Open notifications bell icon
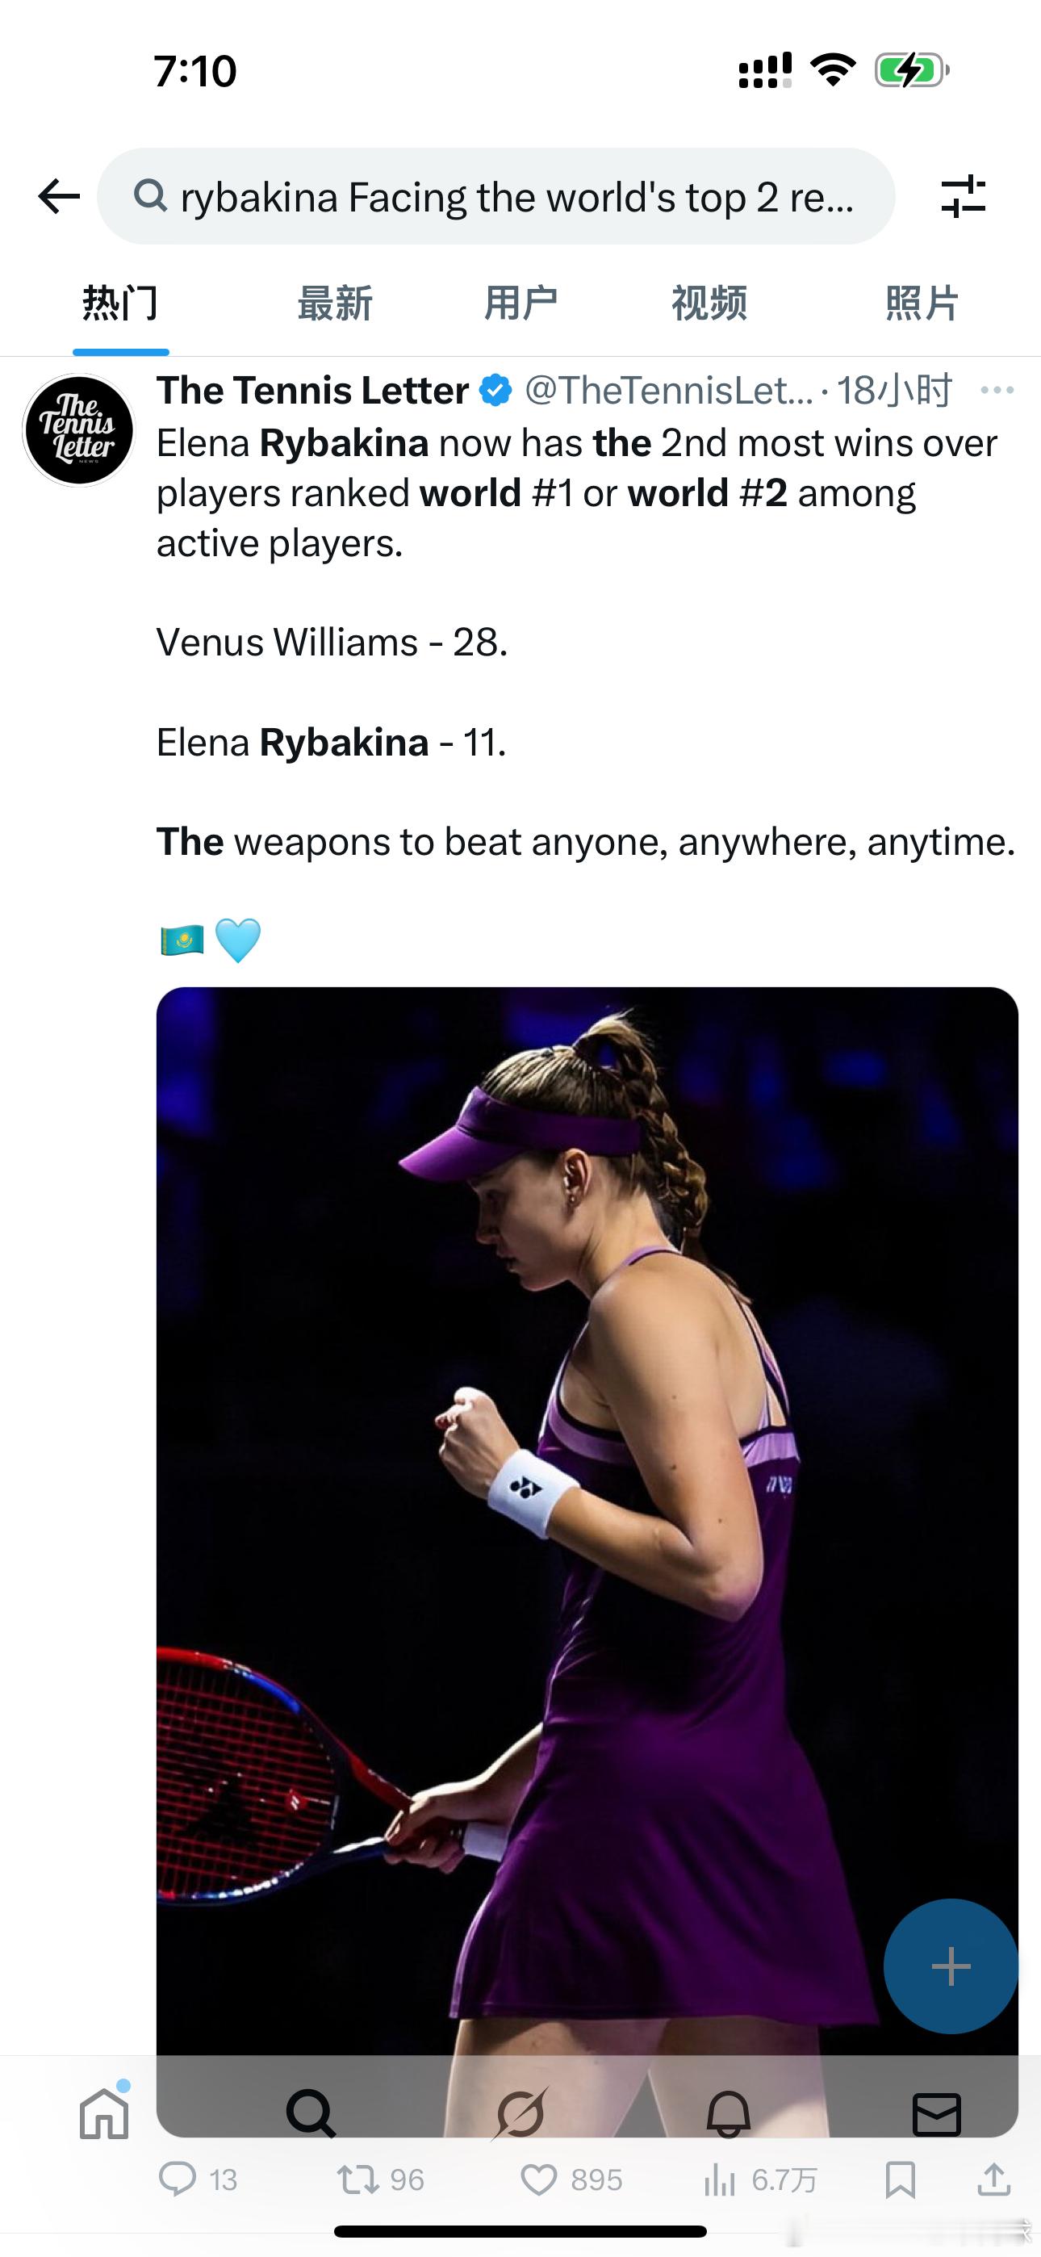This screenshot has height=2257, width=1041. [728, 2113]
